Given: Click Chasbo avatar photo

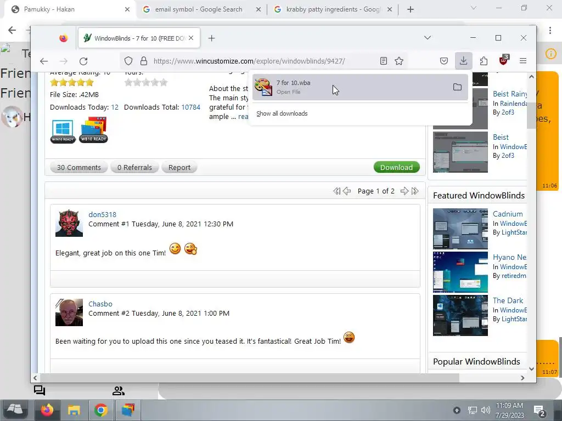Looking at the screenshot, I should click(69, 312).
